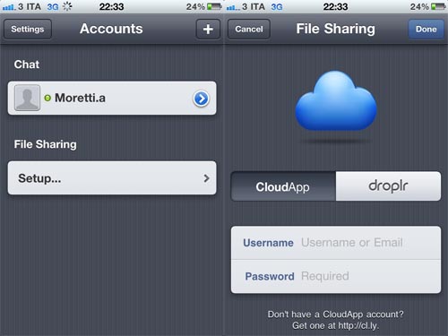
Task: Tap the File Sharing title in navigation bar
Action: (x=335, y=29)
